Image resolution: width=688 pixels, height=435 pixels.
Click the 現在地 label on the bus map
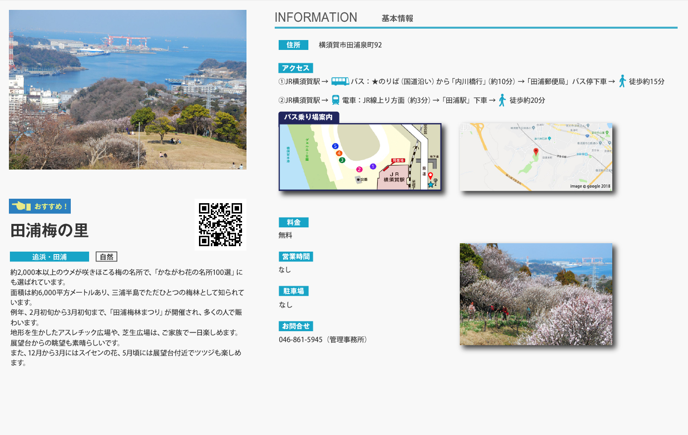398,160
